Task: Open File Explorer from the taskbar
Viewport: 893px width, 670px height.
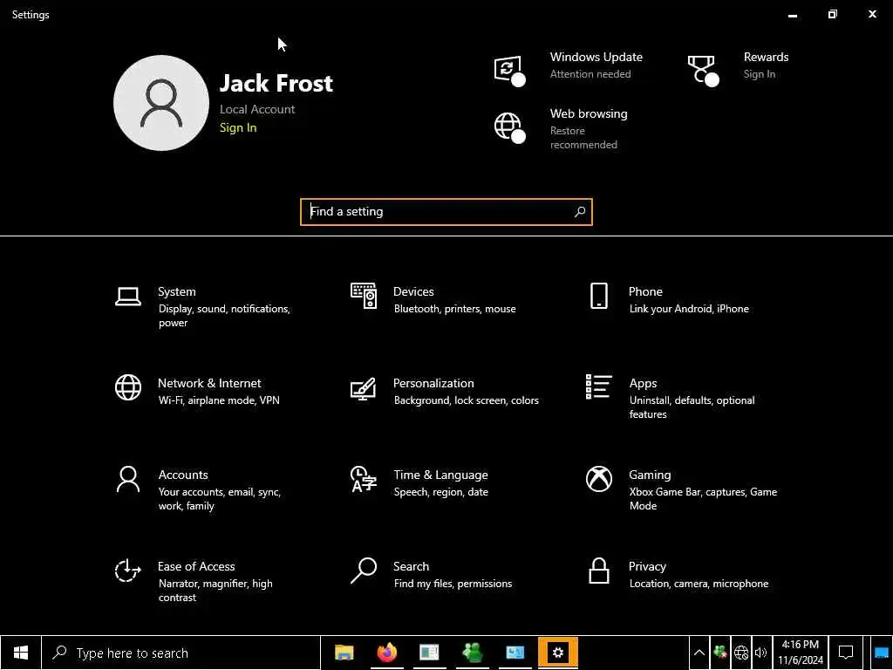Action: pyautogui.click(x=344, y=653)
